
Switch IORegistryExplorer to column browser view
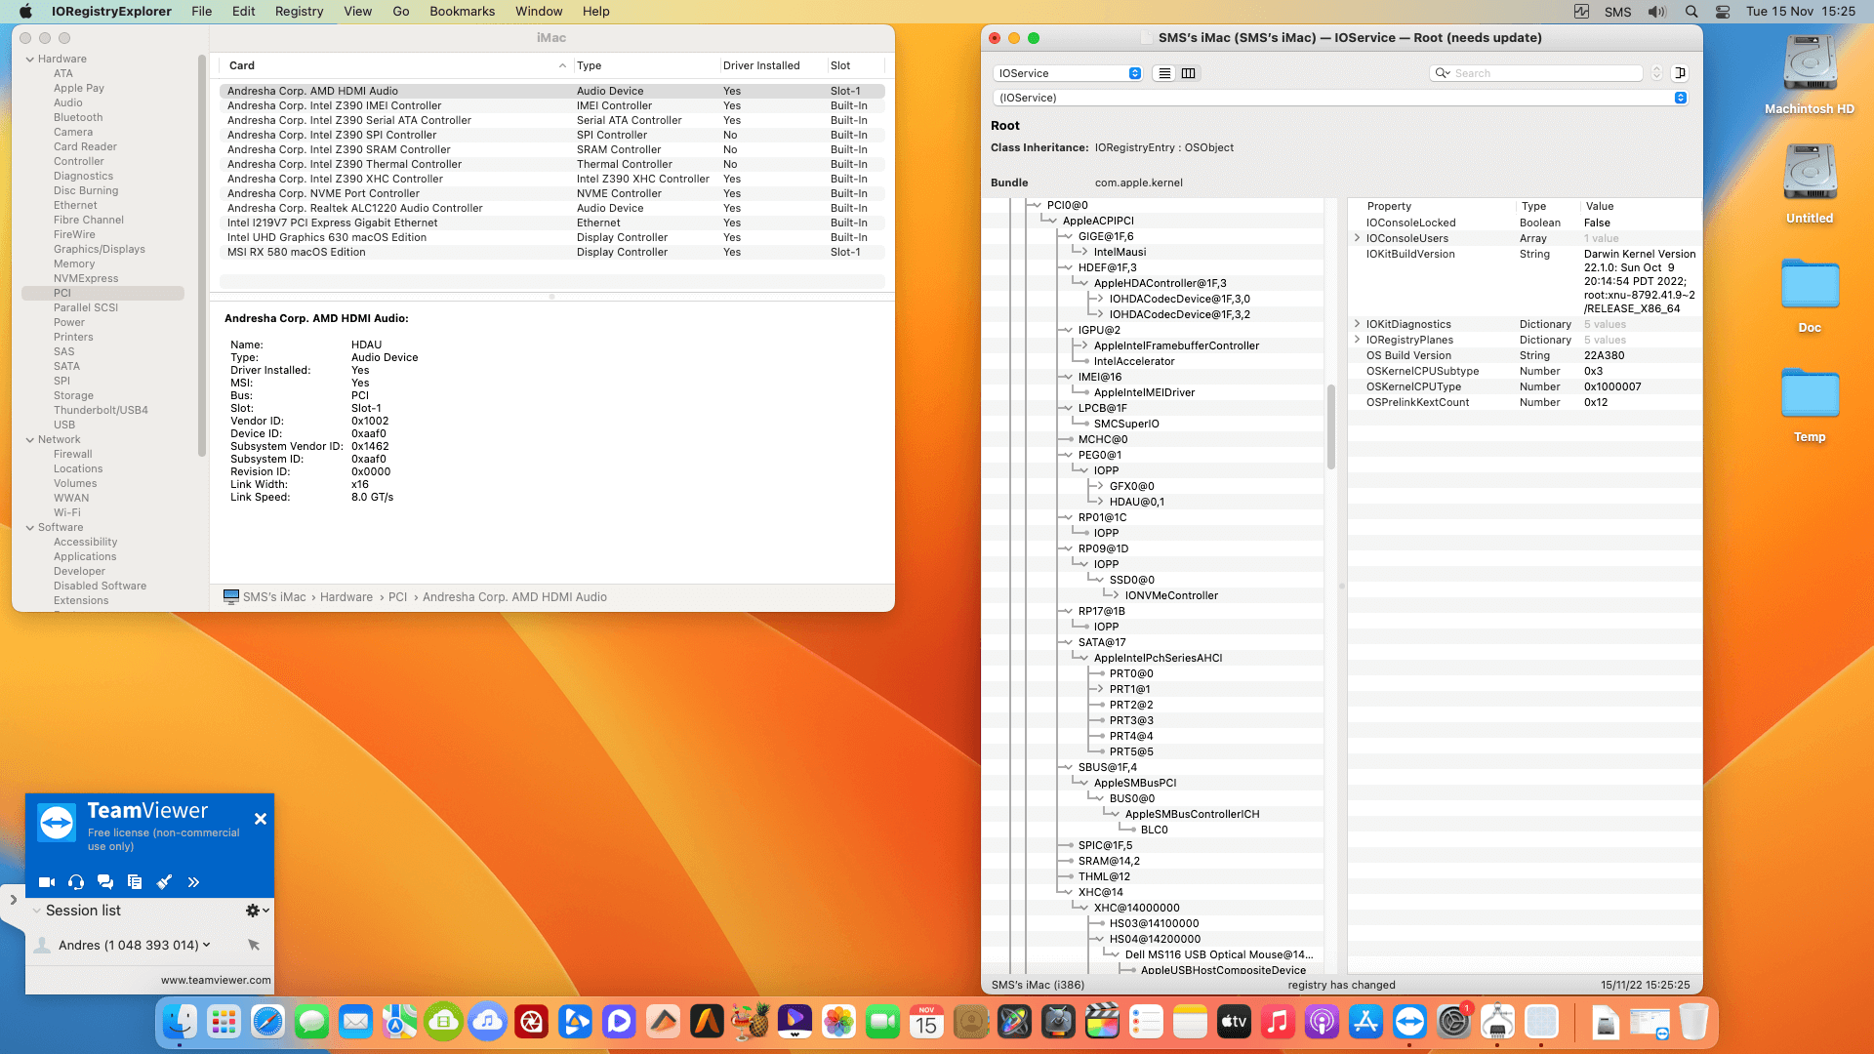[1189, 73]
